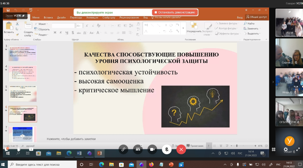Open the Выделить dropdown
303x168 pixels.
252,34
